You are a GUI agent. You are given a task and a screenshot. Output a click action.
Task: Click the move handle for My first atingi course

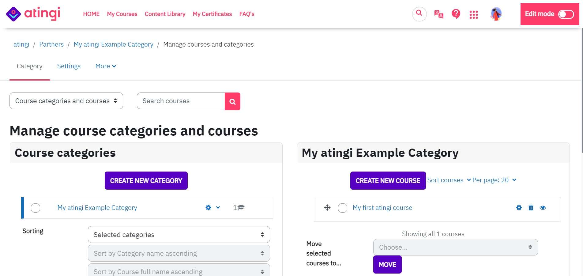(327, 208)
